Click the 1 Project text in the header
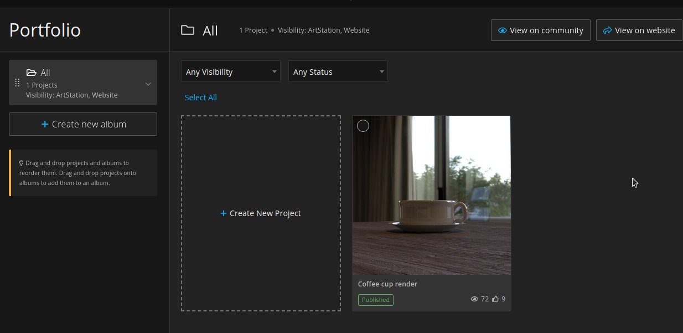Image resolution: width=683 pixels, height=333 pixels. [x=253, y=30]
